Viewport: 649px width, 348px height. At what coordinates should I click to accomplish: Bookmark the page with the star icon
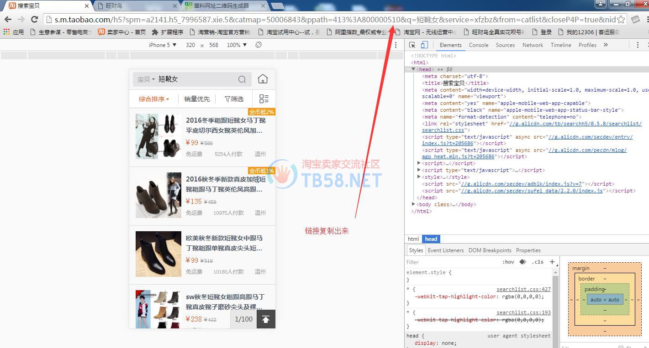(x=621, y=20)
